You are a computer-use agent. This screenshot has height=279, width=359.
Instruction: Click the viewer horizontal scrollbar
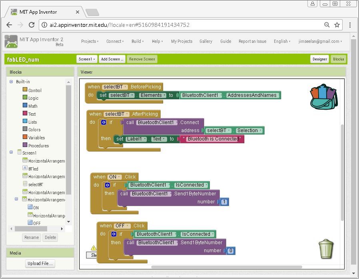click(x=227, y=267)
